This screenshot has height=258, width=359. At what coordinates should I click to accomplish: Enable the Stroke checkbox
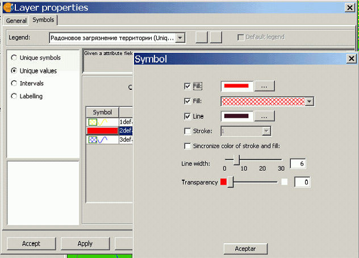pyautogui.click(x=187, y=131)
